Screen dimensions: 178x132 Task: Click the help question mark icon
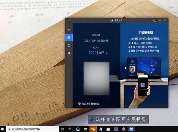tap(155, 20)
